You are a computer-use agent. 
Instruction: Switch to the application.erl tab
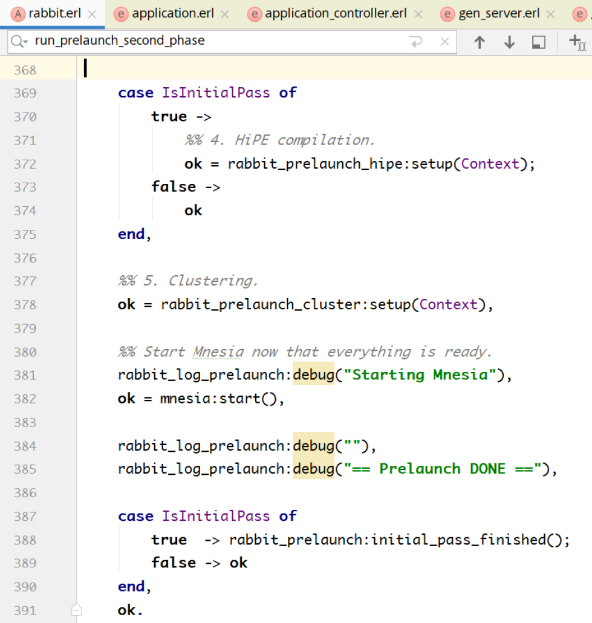[172, 14]
